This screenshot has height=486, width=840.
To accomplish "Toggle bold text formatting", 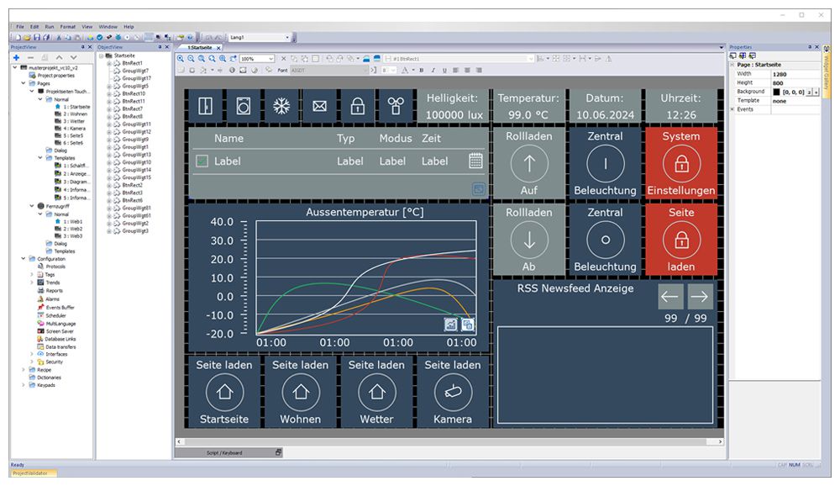I will pos(421,70).
